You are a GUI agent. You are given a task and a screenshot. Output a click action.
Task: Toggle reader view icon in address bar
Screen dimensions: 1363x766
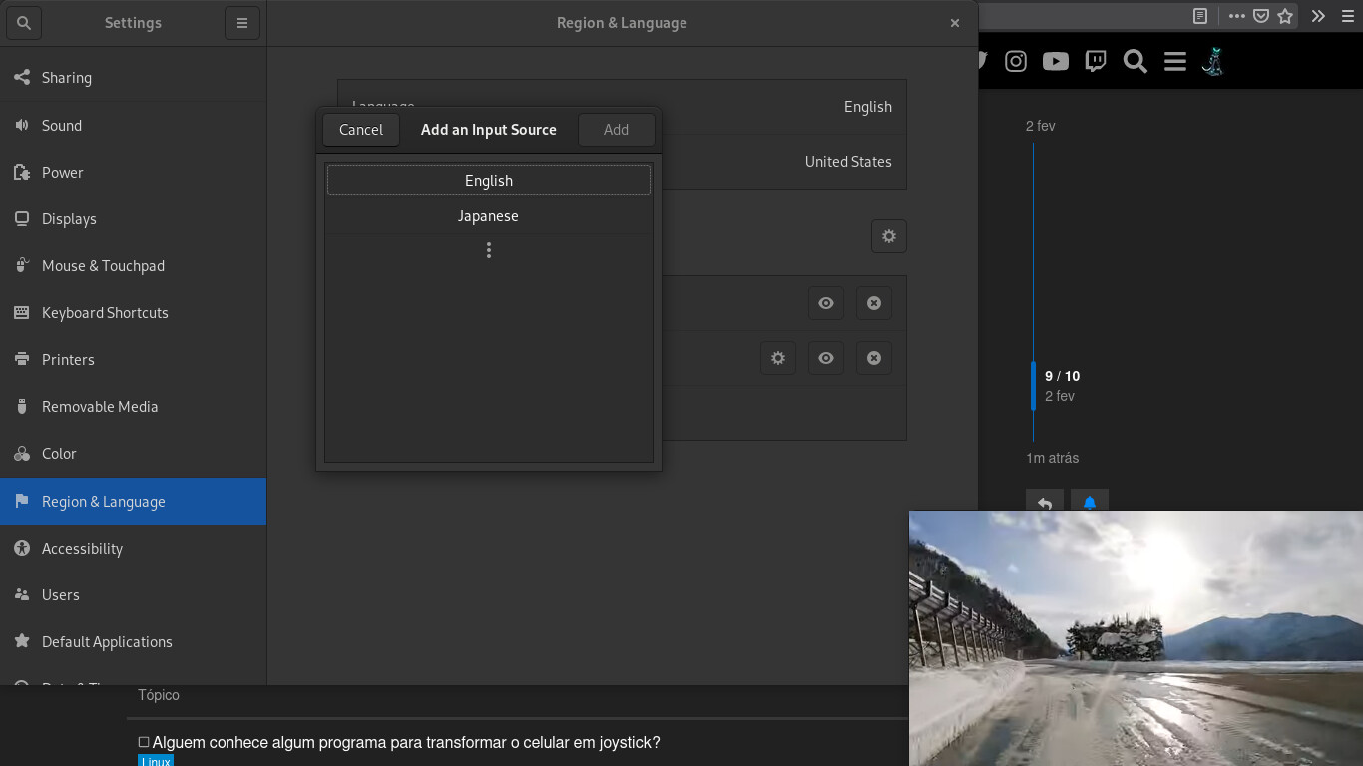click(x=1200, y=16)
